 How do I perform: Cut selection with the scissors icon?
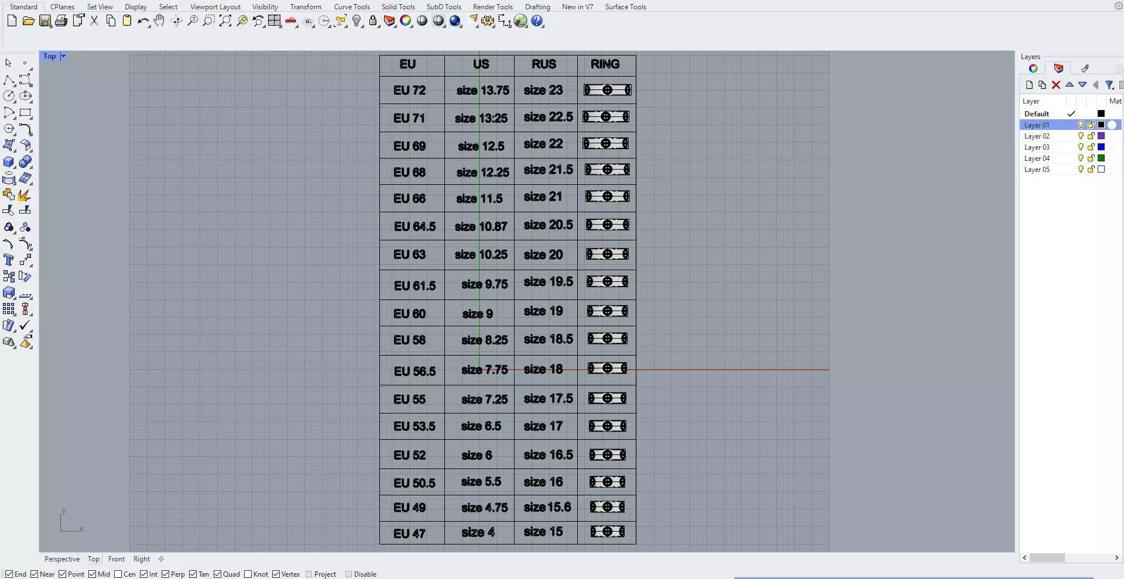(94, 21)
